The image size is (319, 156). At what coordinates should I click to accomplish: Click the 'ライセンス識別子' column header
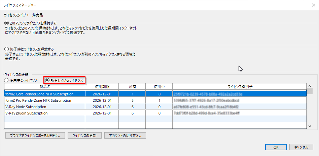pos(240,87)
